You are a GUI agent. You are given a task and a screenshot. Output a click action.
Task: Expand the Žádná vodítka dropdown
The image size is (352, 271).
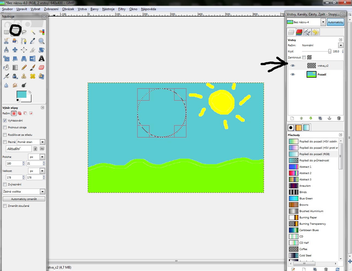coord(42,192)
